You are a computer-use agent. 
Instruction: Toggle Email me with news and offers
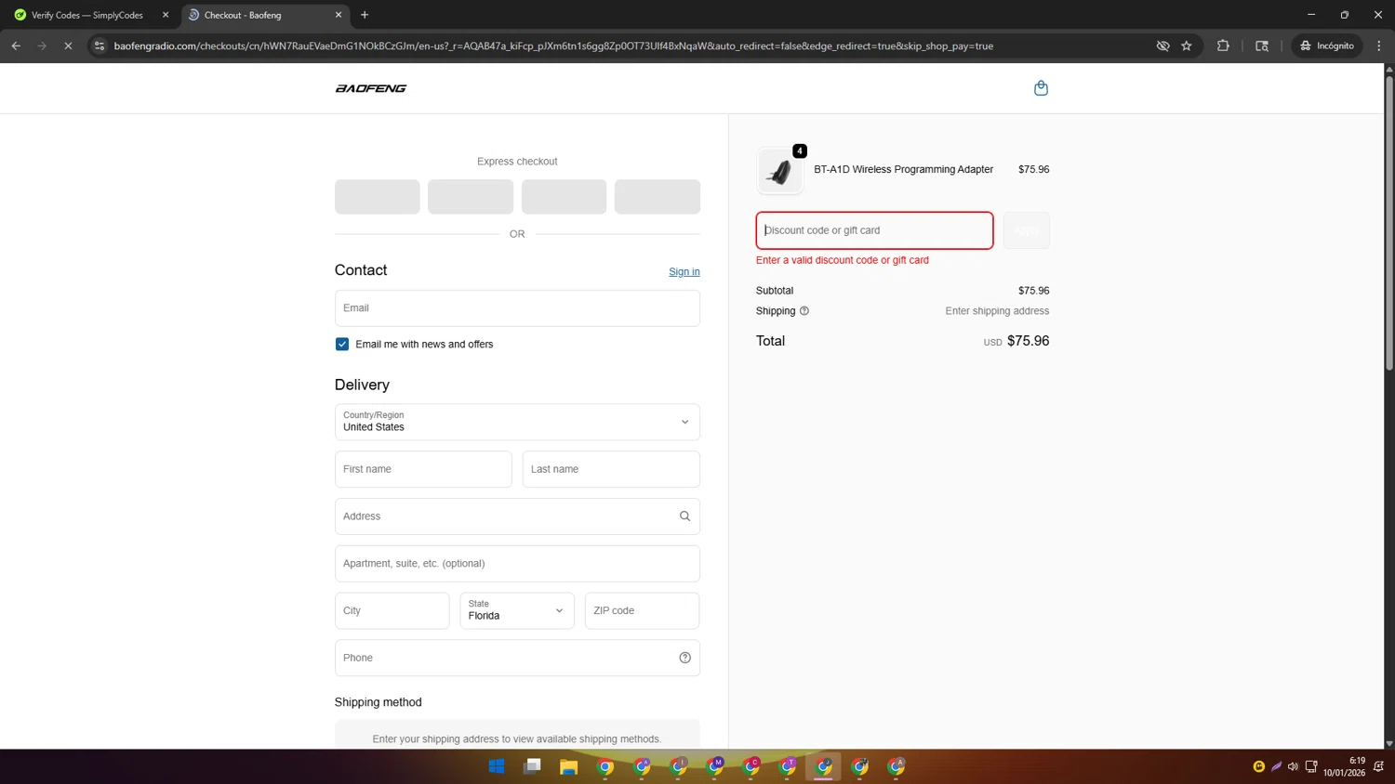[x=342, y=344]
